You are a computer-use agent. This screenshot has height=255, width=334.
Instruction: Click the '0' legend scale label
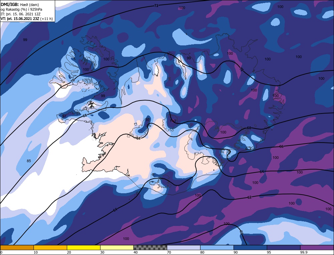click(x=1, y=252)
